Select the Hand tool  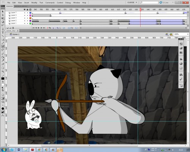(3, 68)
